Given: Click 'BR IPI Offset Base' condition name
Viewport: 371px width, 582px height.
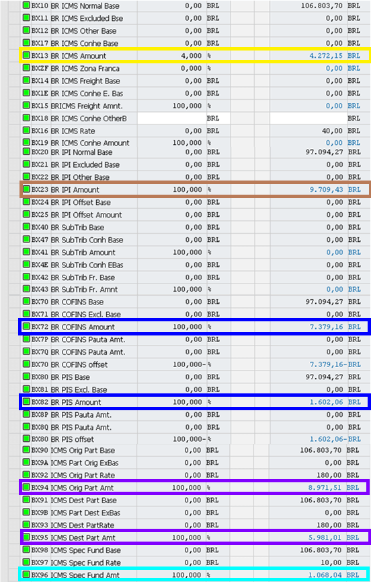Looking at the screenshot, I should pyautogui.click(x=81, y=202).
